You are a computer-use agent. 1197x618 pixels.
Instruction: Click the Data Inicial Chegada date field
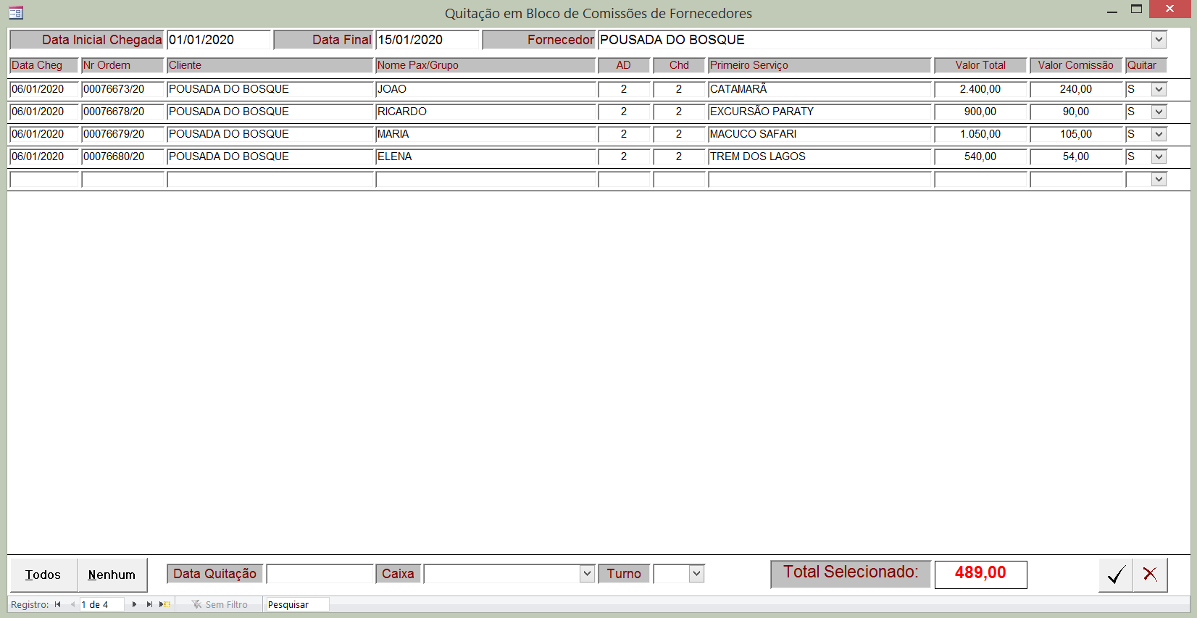[x=218, y=40]
